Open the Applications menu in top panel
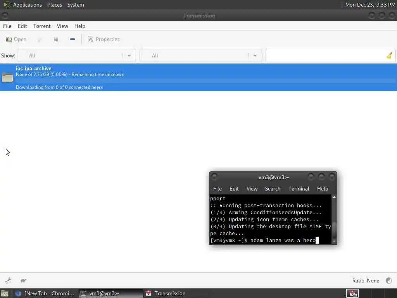The image size is (397, 298). click(x=28, y=5)
